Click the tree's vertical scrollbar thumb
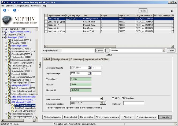 coord(37,67)
